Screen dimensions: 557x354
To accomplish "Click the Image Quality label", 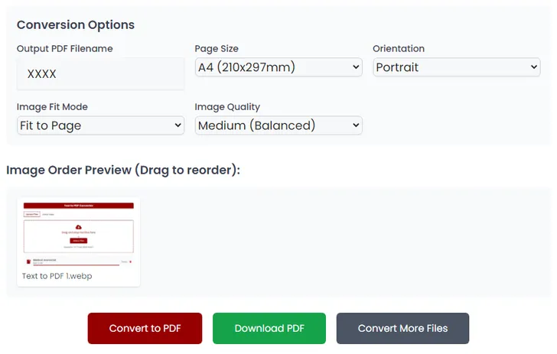I will point(227,107).
